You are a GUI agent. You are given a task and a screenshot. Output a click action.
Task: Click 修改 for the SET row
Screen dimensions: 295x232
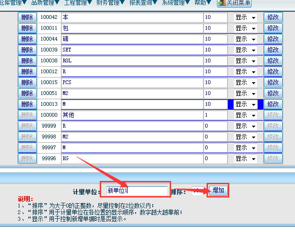point(273,50)
